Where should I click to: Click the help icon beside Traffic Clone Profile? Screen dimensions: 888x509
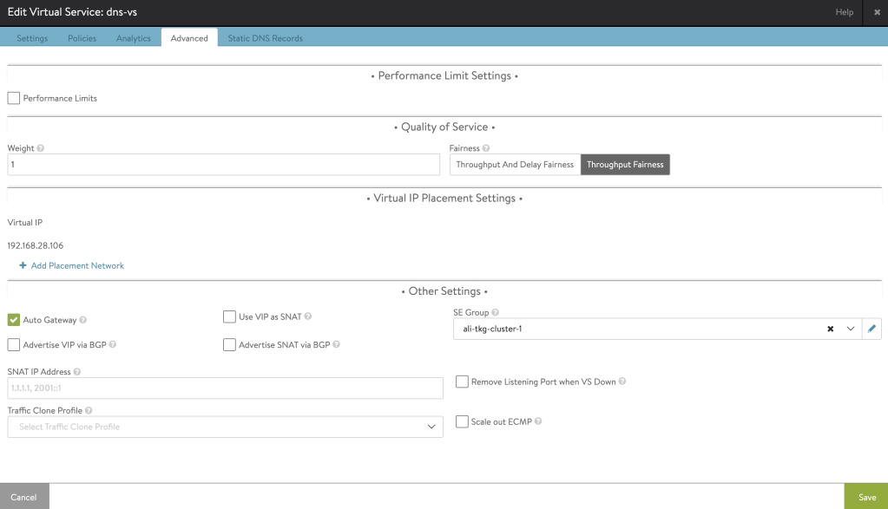pos(89,410)
